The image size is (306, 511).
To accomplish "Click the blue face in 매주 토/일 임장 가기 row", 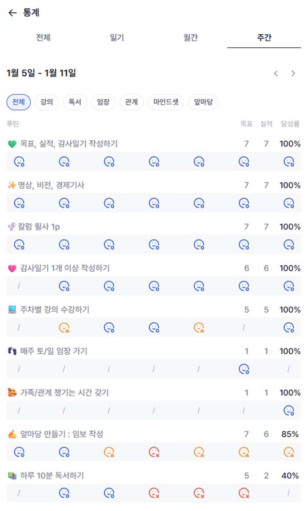I will [243, 369].
